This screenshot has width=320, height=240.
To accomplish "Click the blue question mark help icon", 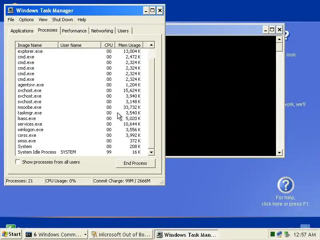I will pyautogui.click(x=286, y=185).
